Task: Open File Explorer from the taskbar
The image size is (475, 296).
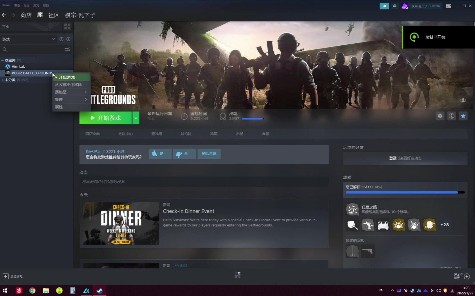Action: [46, 291]
